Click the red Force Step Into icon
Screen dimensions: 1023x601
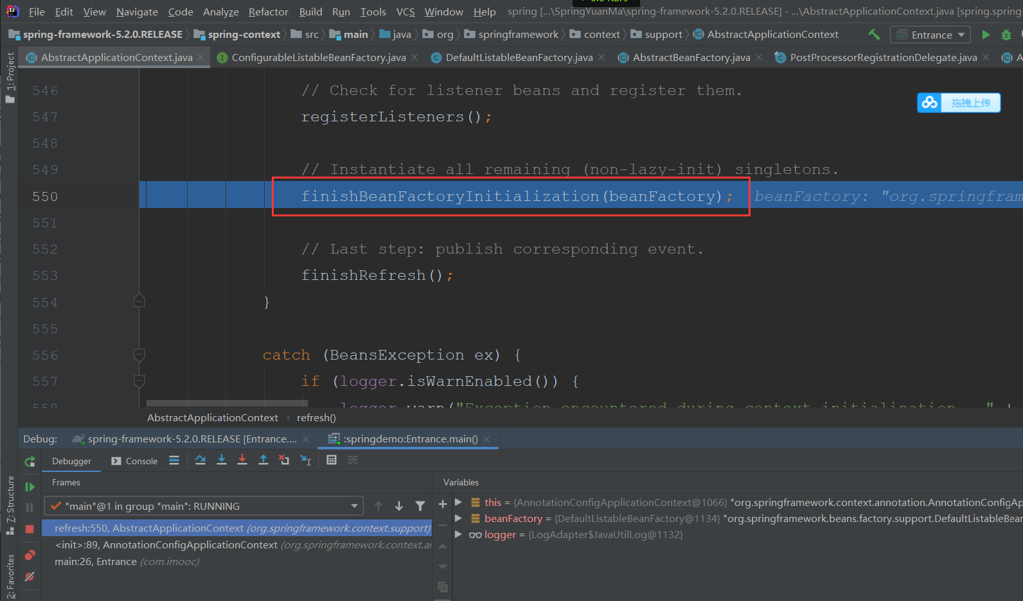pyautogui.click(x=242, y=460)
